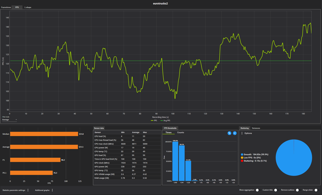Image resolution: width=322 pixels, height=195 pixels.
Task: Open the L-shape tab
Action: point(28,7)
